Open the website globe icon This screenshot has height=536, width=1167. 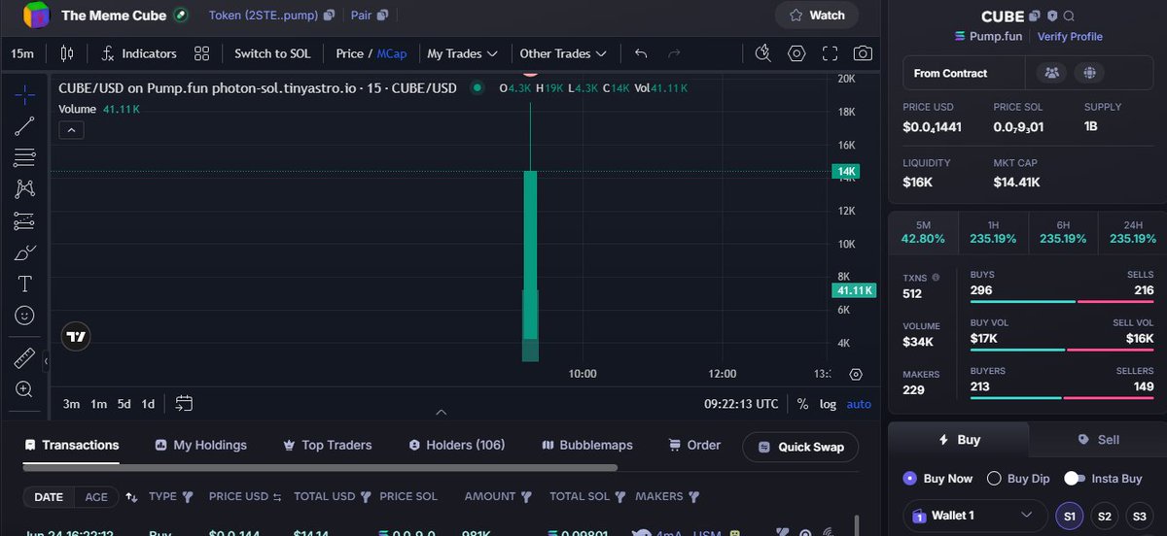tap(1089, 73)
